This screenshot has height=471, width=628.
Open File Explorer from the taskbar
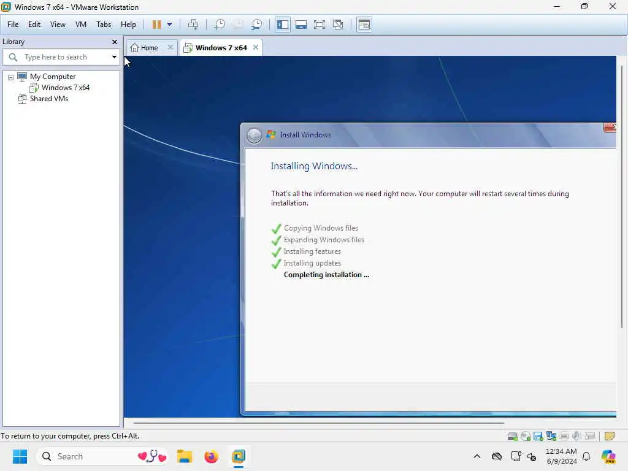185,456
